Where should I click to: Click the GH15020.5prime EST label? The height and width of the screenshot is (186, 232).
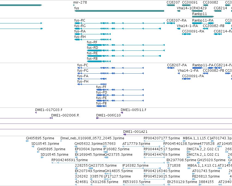coord(211,160)
